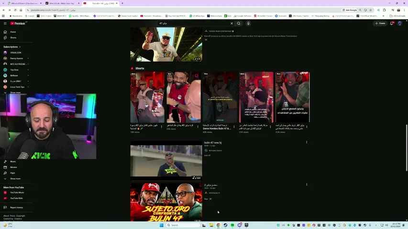Click the Create button
The image size is (408, 229).
pos(380,23)
